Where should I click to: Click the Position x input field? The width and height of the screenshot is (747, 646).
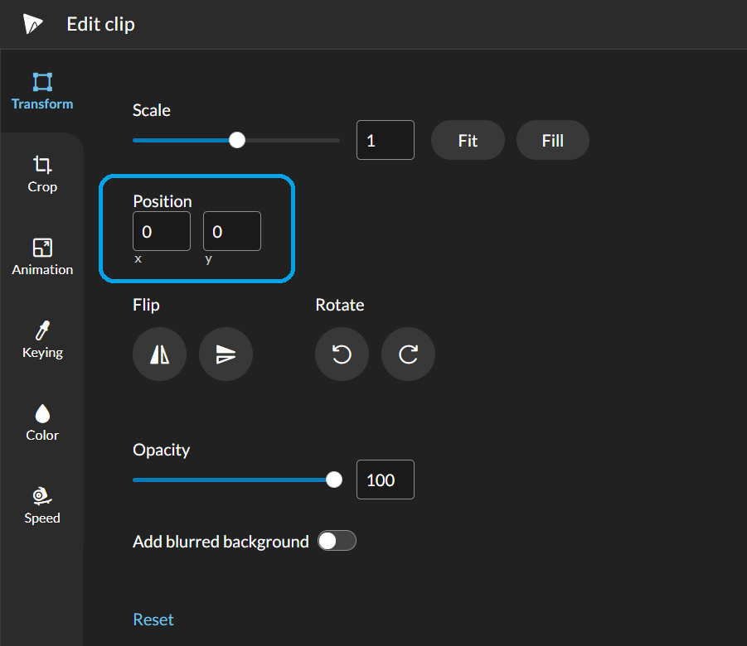pos(162,232)
